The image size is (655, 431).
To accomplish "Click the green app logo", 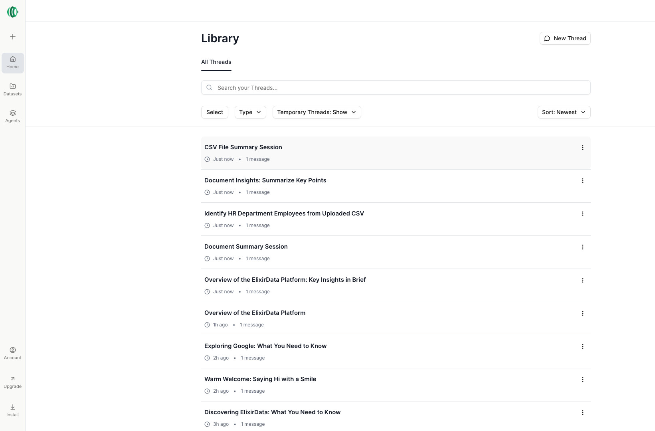I will [13, 12].
